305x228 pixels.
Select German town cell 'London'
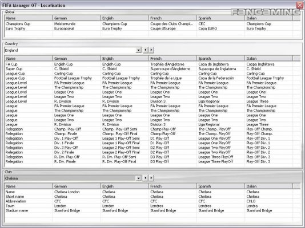pos(61,206)
